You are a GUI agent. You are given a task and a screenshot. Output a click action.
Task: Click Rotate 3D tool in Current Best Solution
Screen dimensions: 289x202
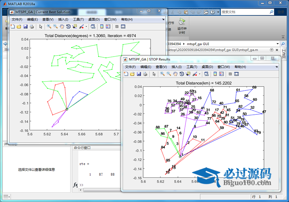[x=68, y=27]
